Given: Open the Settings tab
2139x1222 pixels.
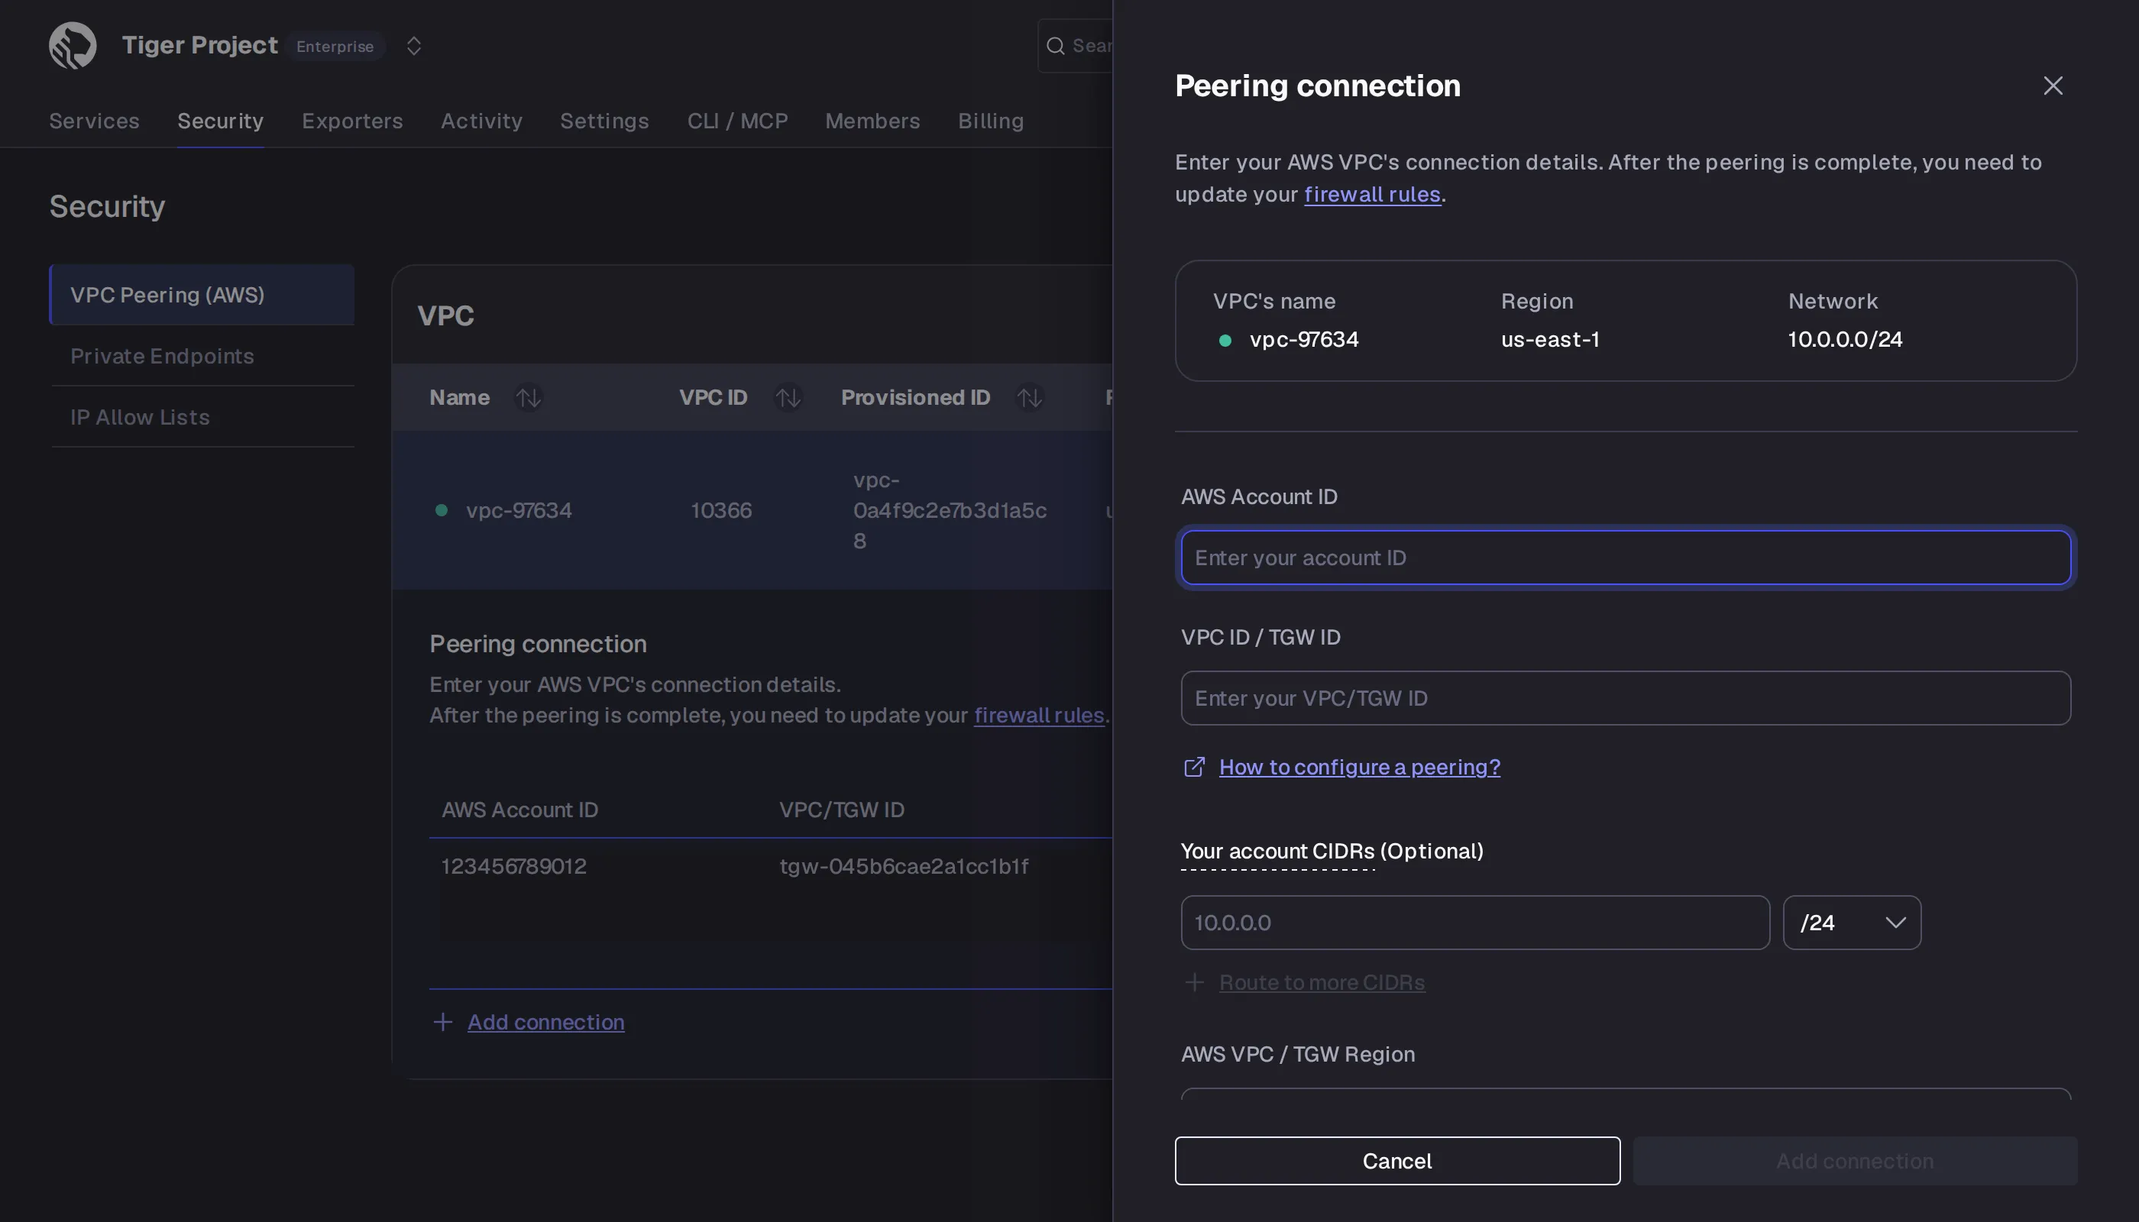Looking at the screenshot, I should click(604, 121).
